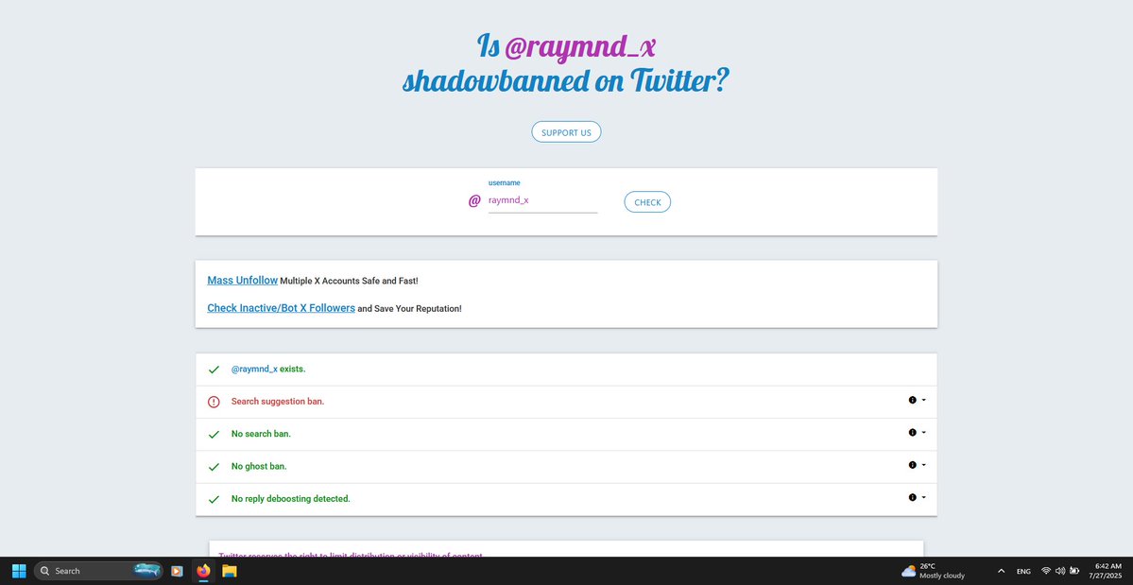Click the @raymnd_x handle in the page heading
This screenshot has height=585, width=1133.
pos(579,47)
